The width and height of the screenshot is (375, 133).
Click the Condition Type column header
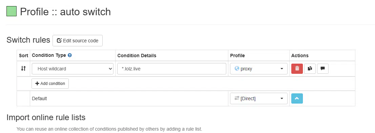tap(49, 55)
